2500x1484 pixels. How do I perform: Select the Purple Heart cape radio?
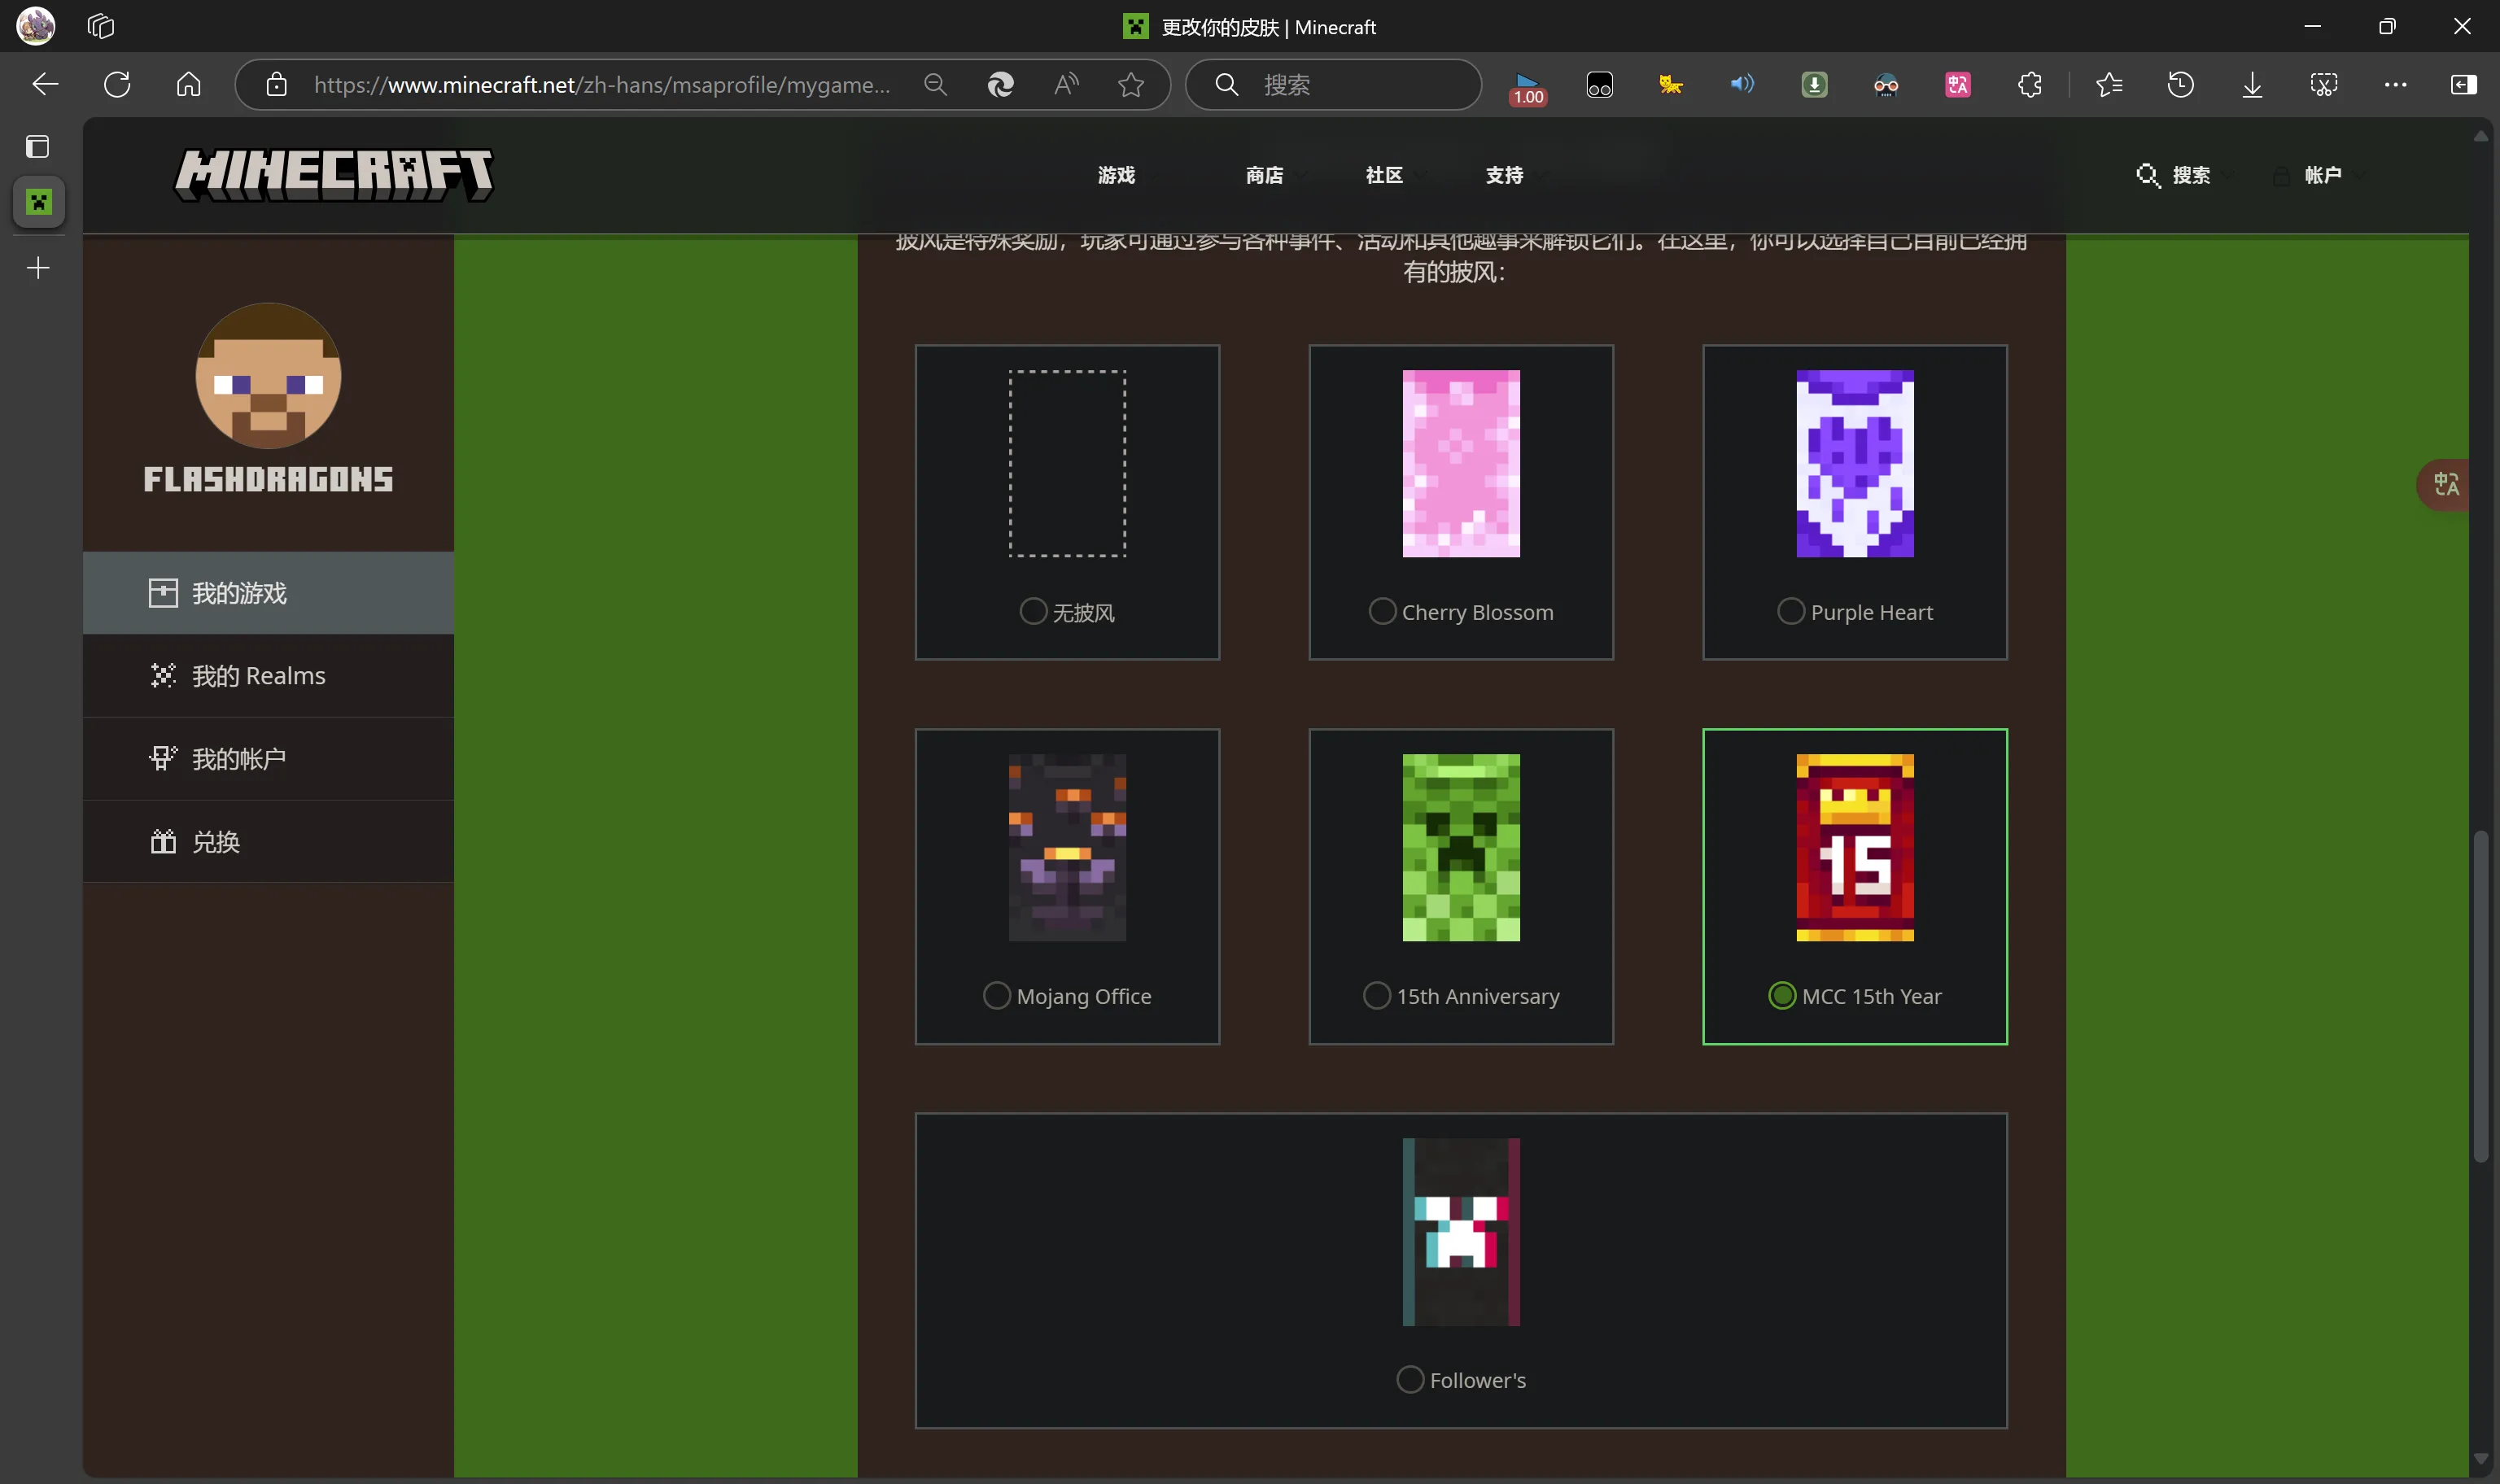[x=1791, y=611]
